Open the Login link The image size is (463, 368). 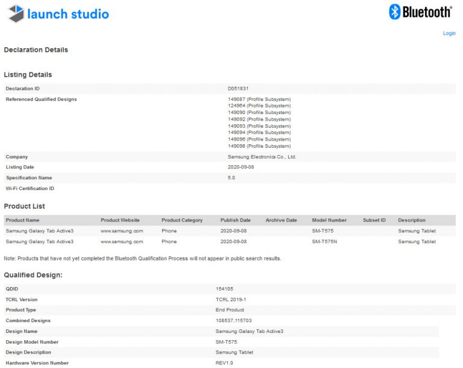pyautogui.click(x=449, y=33)
